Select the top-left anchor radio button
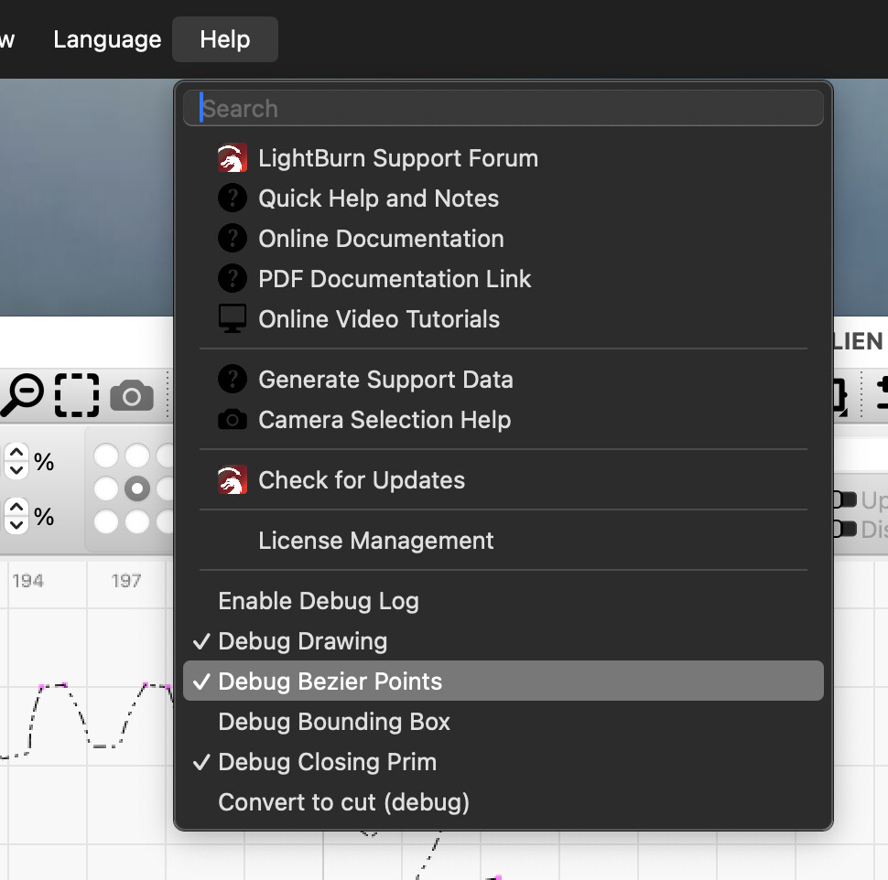 coord(106,456)
